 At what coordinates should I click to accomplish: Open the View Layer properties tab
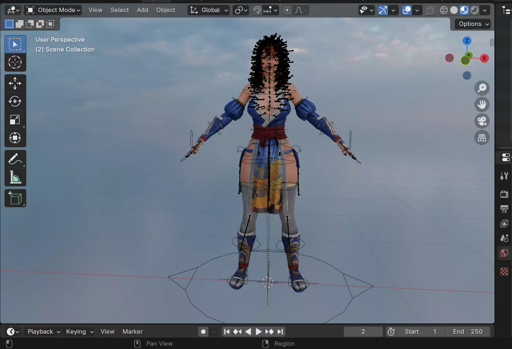point(504,223)
